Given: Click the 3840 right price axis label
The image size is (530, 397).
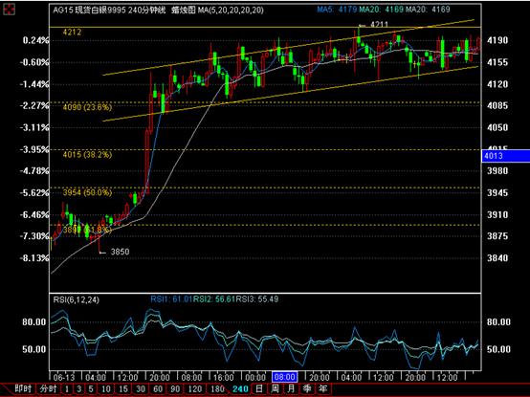Looking at the screenshot, I should pyautogui.click(x=497, y=258).
